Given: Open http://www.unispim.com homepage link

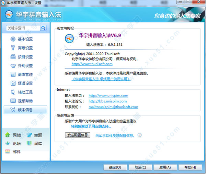Looking at the screenshot, I should point(108,95).
